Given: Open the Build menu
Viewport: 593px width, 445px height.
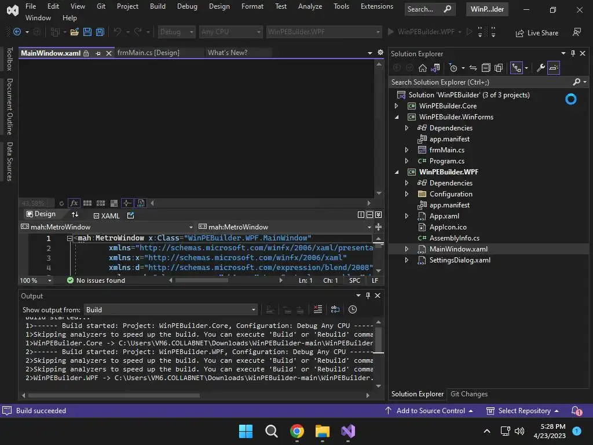Looking at the screenshot, I should pos(158,6).
